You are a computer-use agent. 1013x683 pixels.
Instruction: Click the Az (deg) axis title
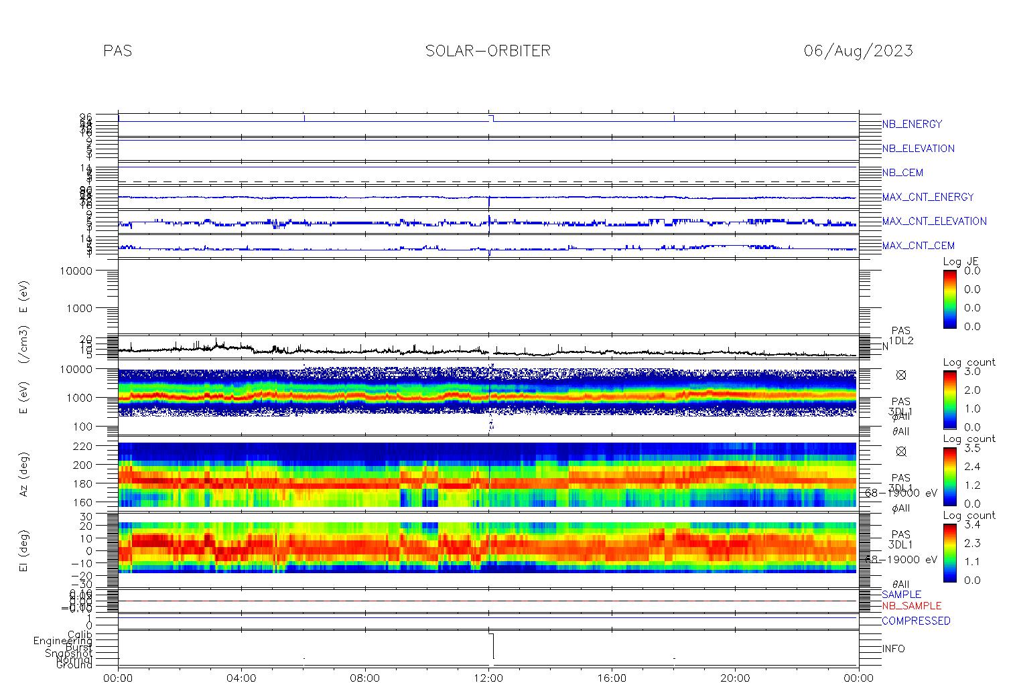coord(24,473)
